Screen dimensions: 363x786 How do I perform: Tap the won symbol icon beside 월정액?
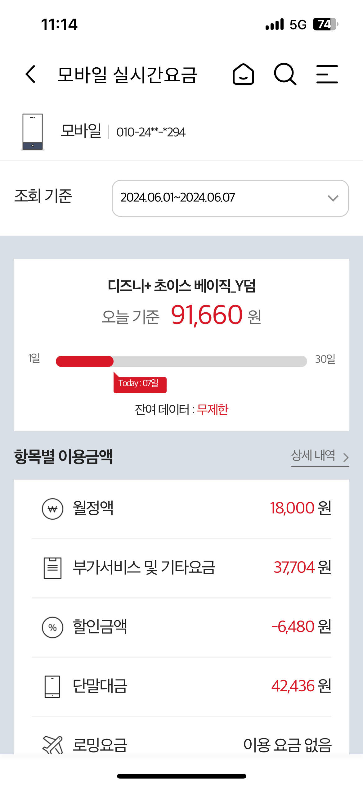tap(52, 509)
